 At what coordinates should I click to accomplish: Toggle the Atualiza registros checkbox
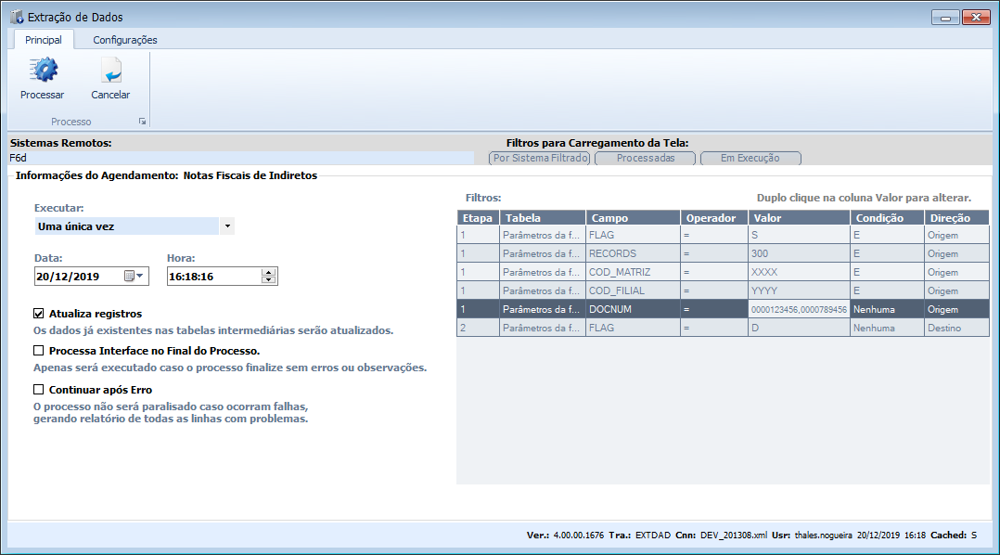39,313
